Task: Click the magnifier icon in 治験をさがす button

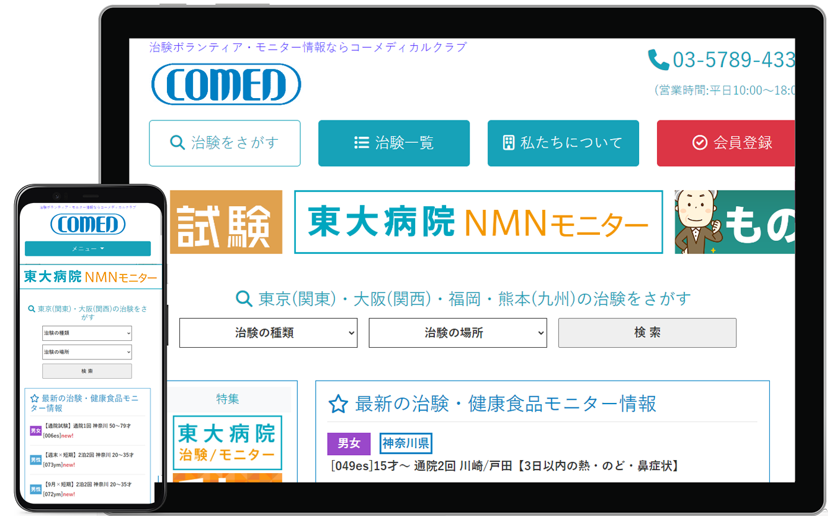Action: click(x=177, y=143)
